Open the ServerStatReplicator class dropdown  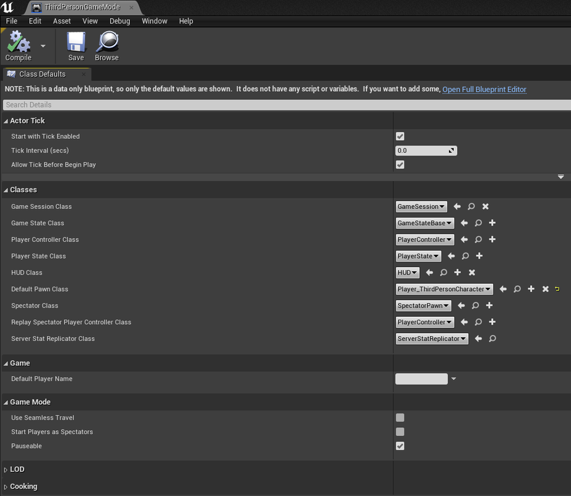(x=432, y=339)
